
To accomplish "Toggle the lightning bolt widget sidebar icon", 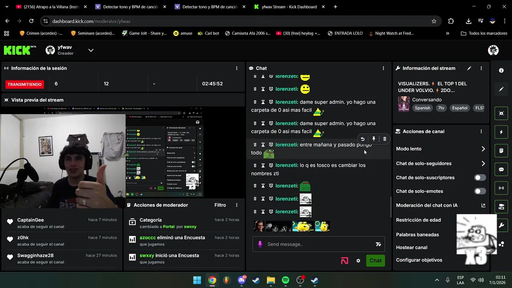I will (x=501, y=132).
